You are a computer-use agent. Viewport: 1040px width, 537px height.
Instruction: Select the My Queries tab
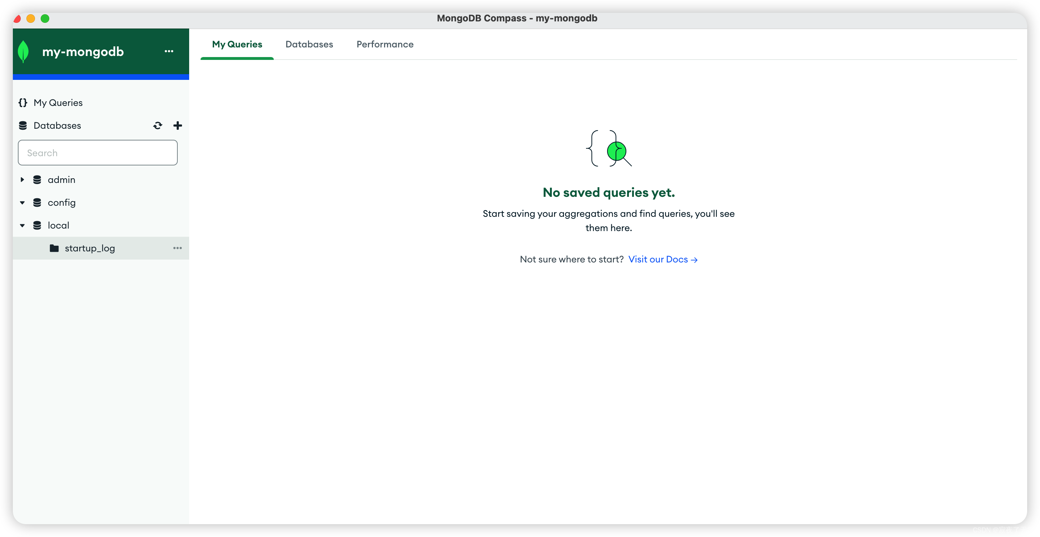pos(237,44)
